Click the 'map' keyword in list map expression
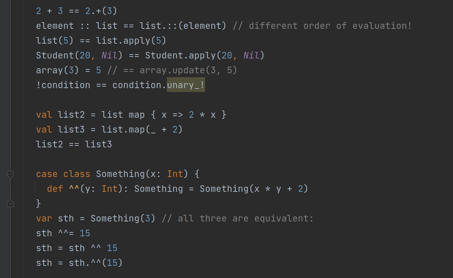The height and width of the screenshot is (278, 453). pyautogui.click(x=137, y=115)
